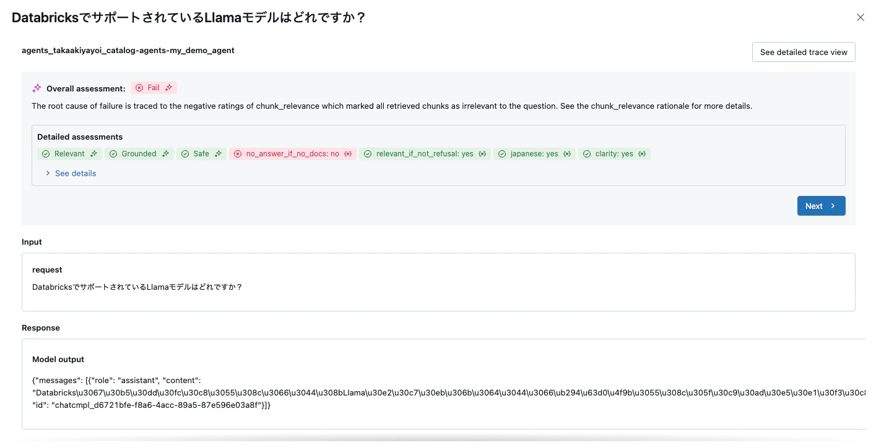
Task: Click the code icon on no_answer_if_no_docs tag
Action: [348, 154]
